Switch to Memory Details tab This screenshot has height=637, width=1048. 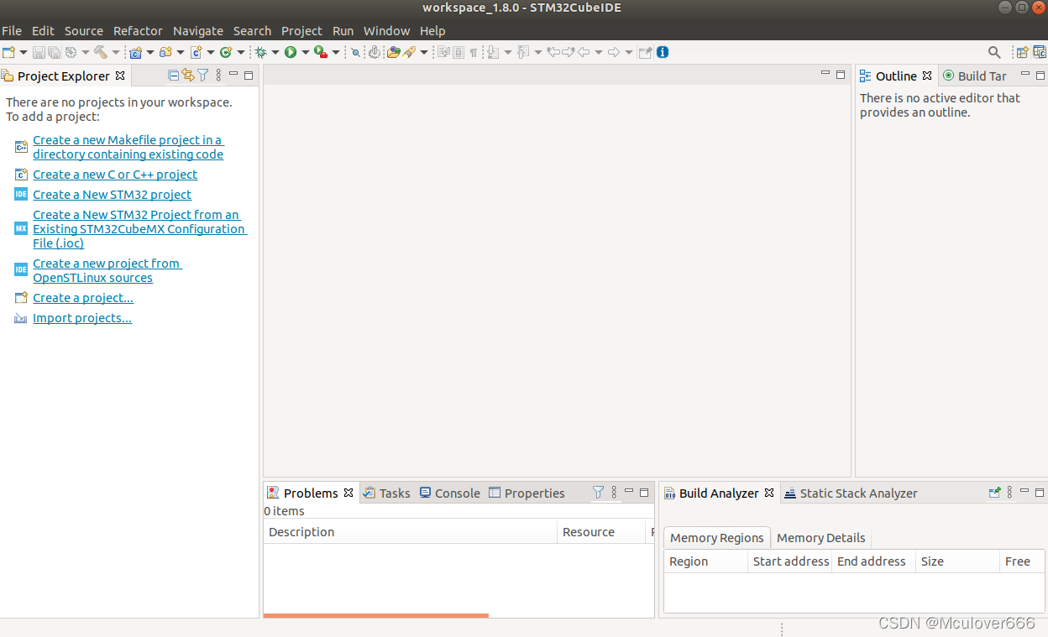[x=820, y=538]
